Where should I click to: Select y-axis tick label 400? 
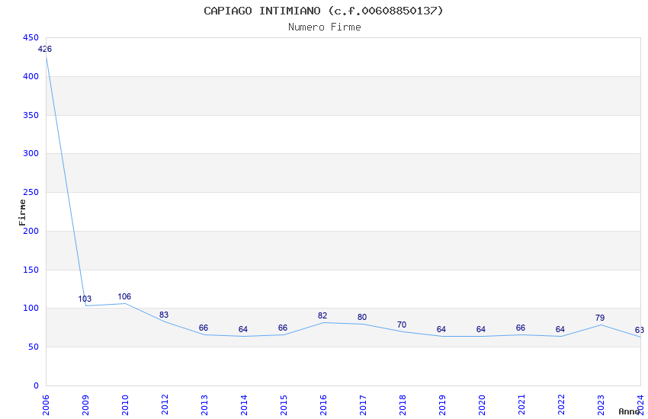click(x=30, y=76)
